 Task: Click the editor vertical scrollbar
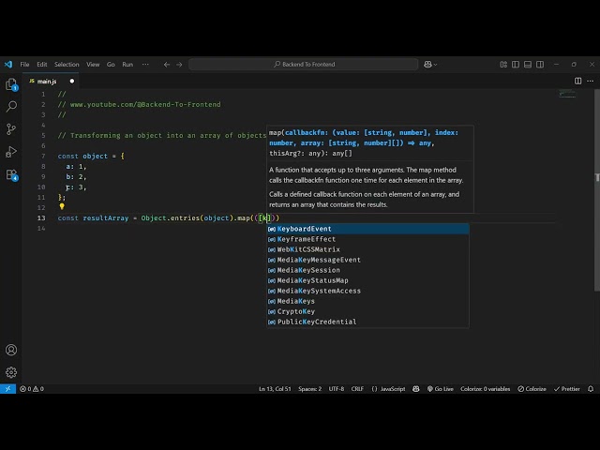[597, 189]
